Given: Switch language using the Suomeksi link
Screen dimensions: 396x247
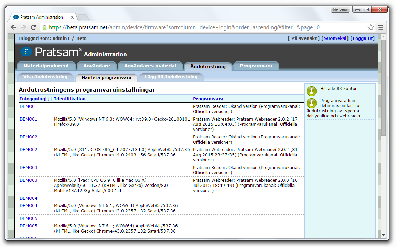Looking at the screenshot, I should tap(335, 38).
